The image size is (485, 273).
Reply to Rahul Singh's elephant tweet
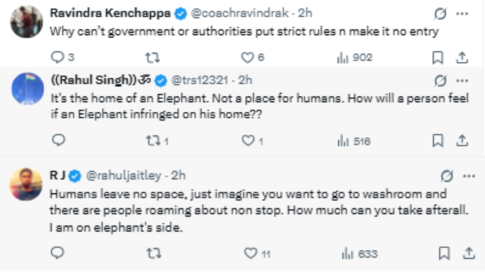58,140
